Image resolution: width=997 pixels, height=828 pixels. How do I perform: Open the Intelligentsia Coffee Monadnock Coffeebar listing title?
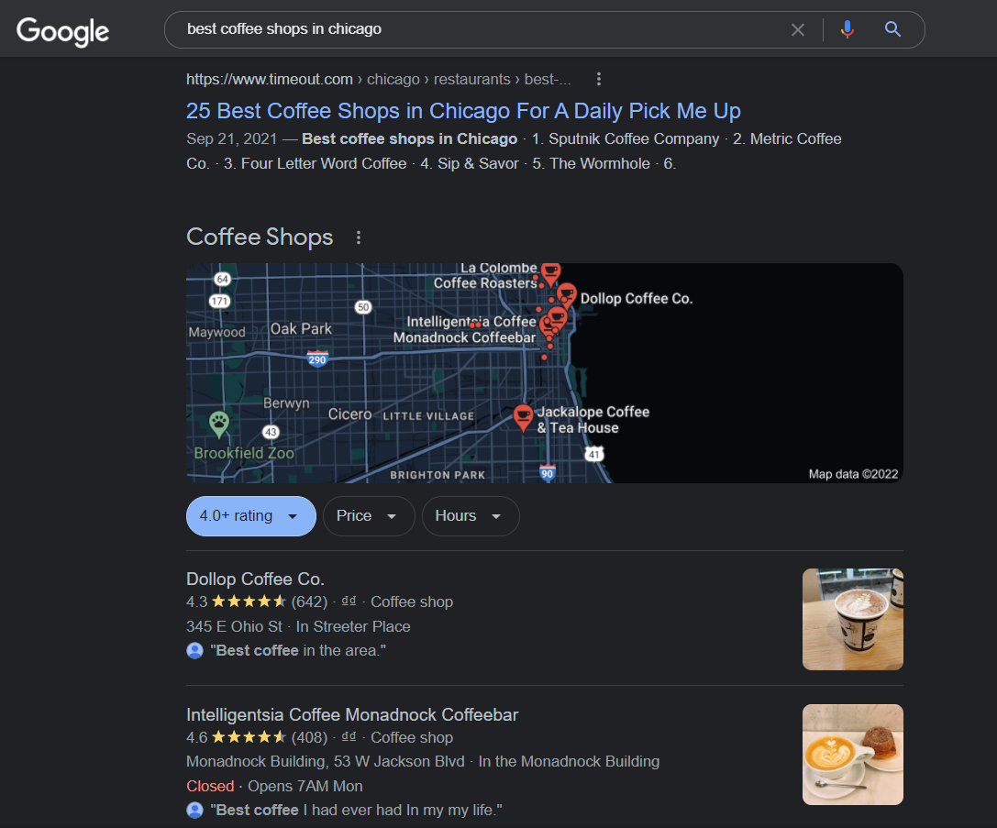point(352,715)
